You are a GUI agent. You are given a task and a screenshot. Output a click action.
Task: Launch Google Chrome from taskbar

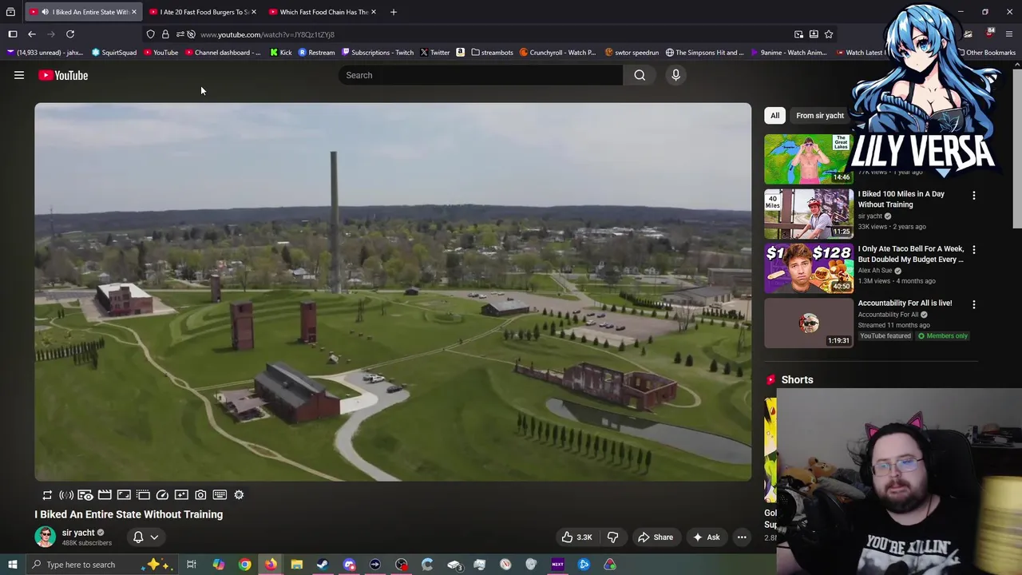[244, 565]
